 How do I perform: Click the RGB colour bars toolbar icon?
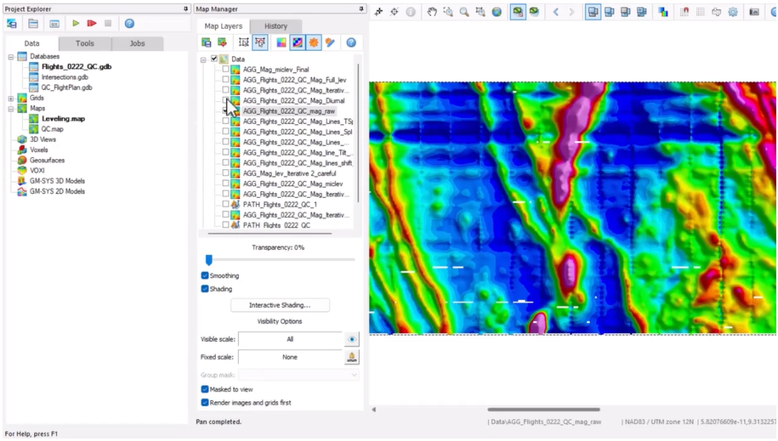[663, 12]
